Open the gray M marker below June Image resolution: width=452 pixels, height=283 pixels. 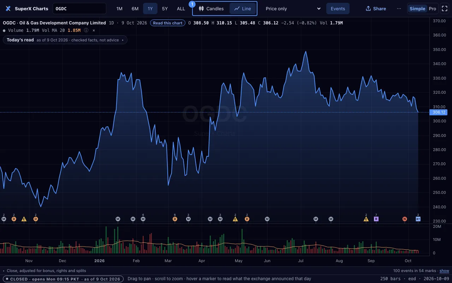[267, 219]
